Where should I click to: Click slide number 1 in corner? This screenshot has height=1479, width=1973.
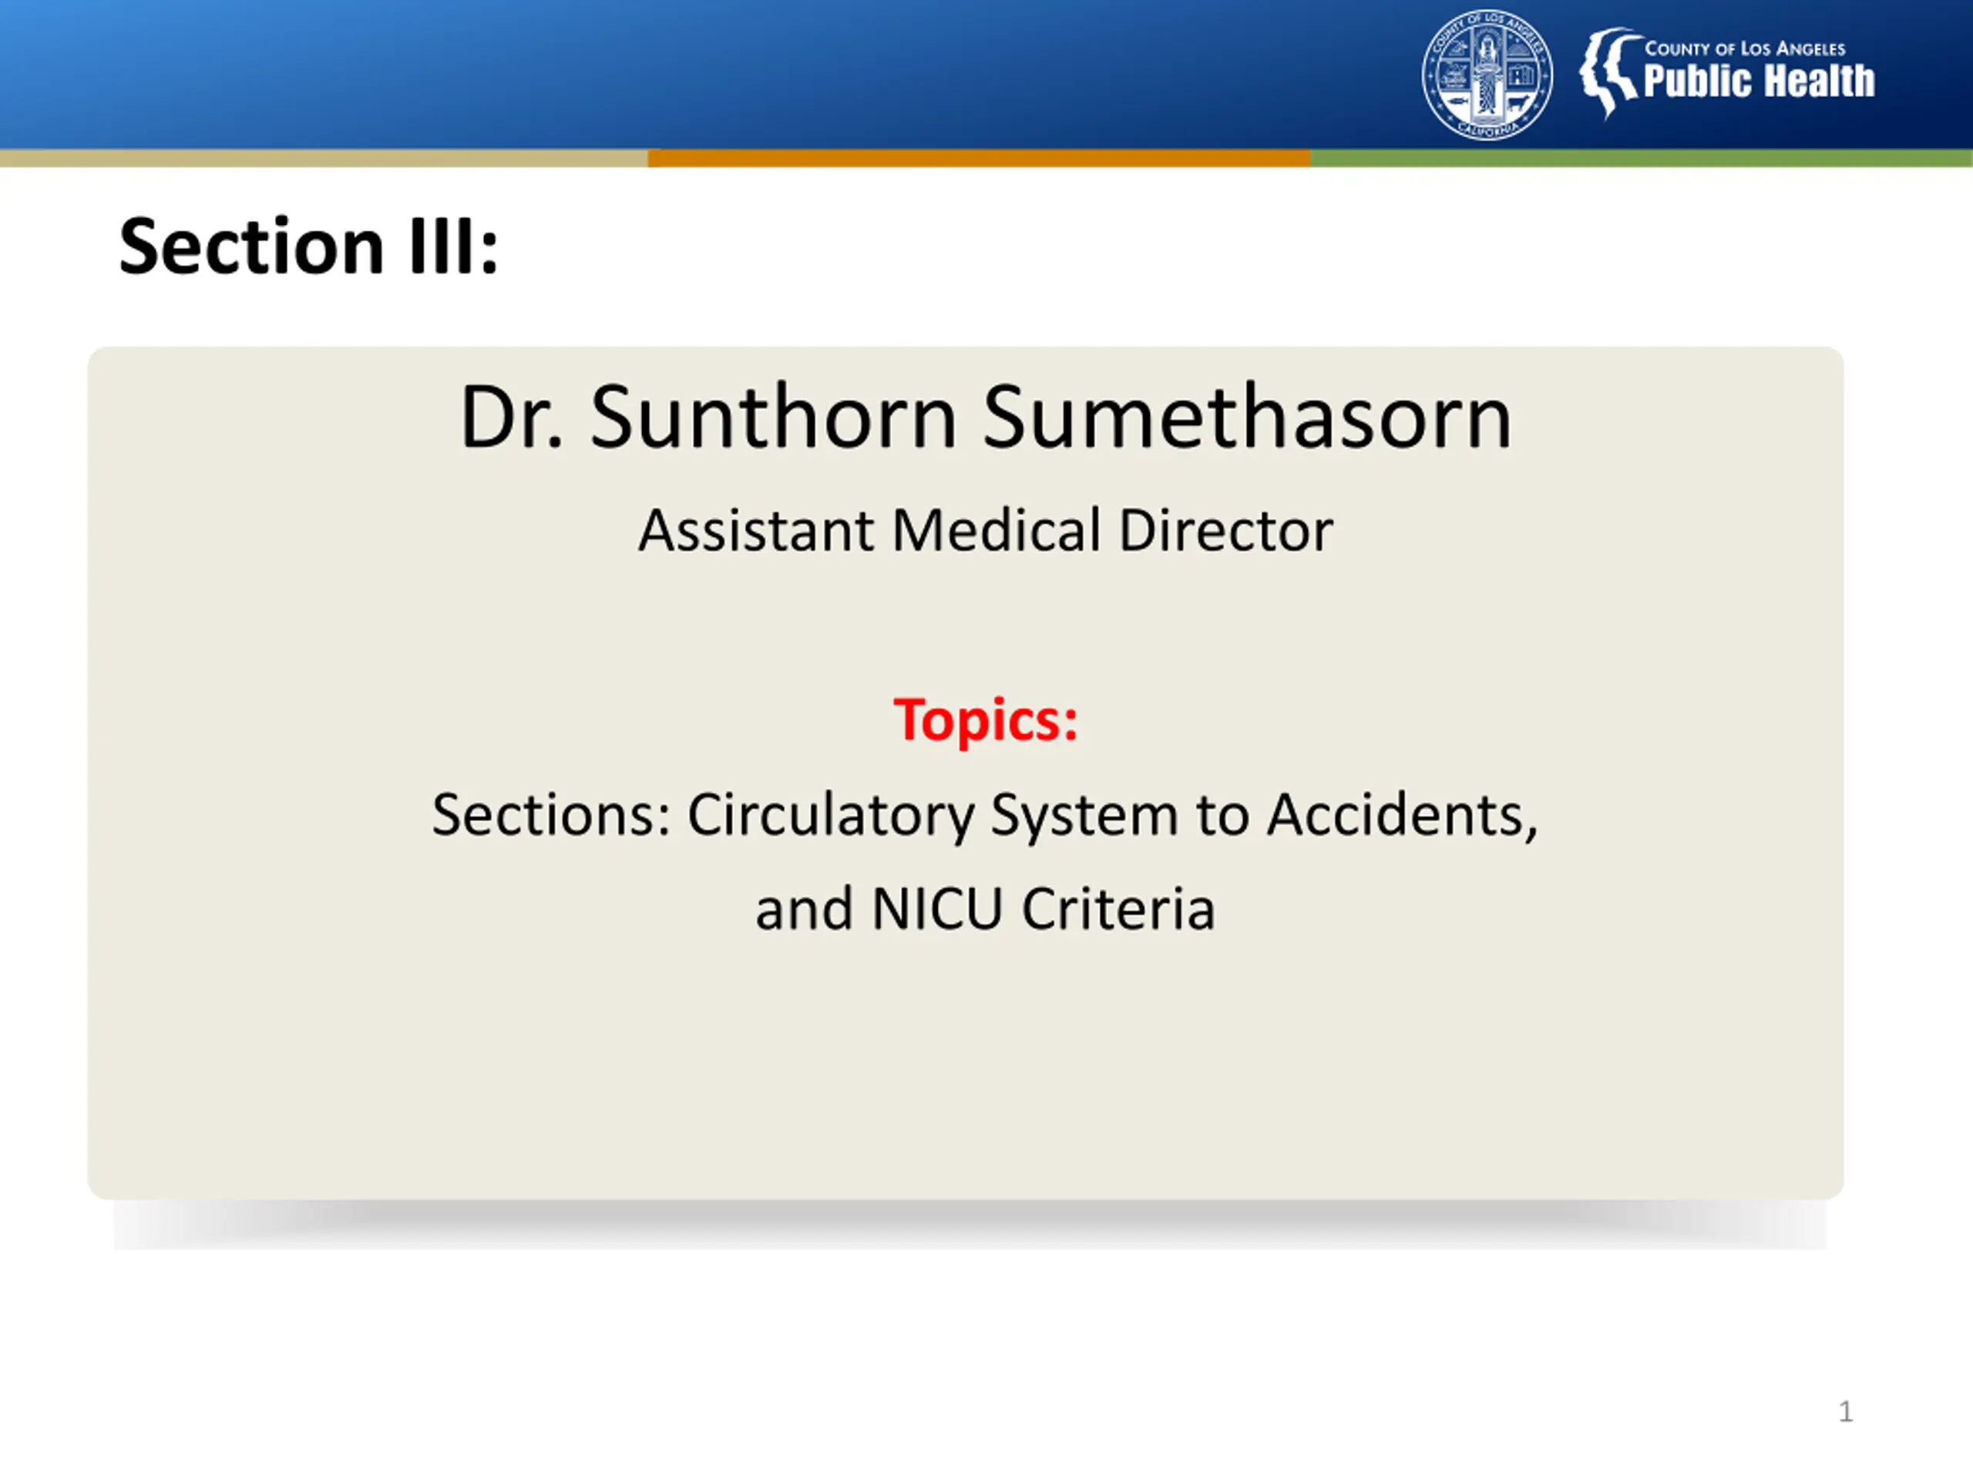tap(1846, 1411)
